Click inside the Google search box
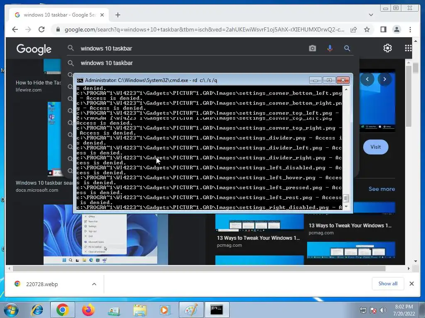 [190, 48]
